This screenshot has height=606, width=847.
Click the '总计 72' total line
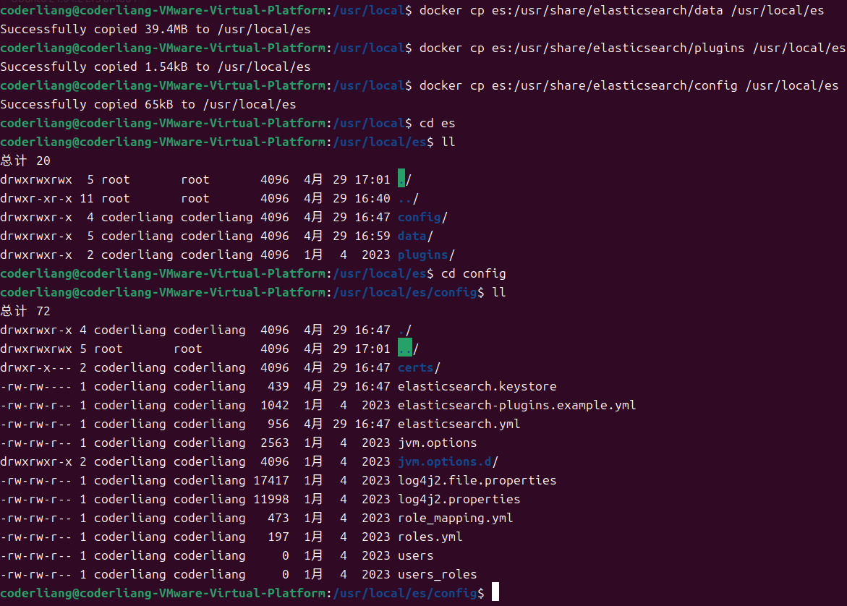coord(25,312)
